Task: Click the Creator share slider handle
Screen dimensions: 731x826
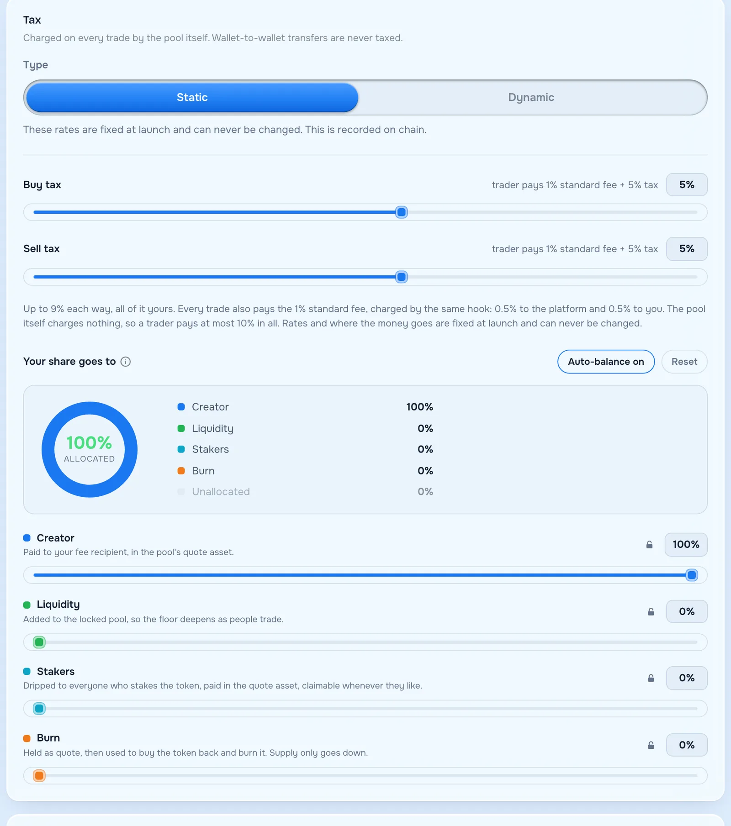Action: (x=692, y=575)
